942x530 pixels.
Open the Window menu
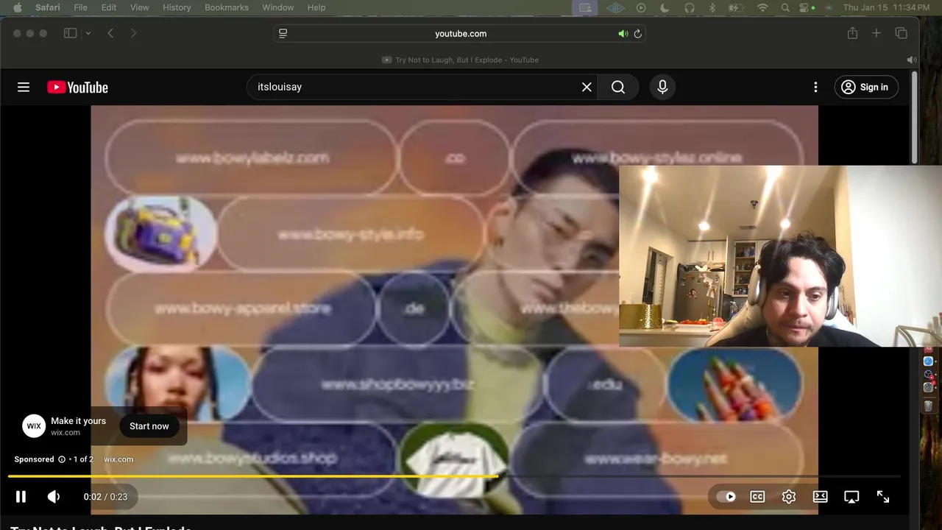pos(277,7)
